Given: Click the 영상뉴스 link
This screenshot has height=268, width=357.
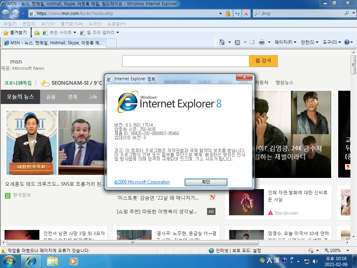Looking at the screenshot, I should (284, 83).
